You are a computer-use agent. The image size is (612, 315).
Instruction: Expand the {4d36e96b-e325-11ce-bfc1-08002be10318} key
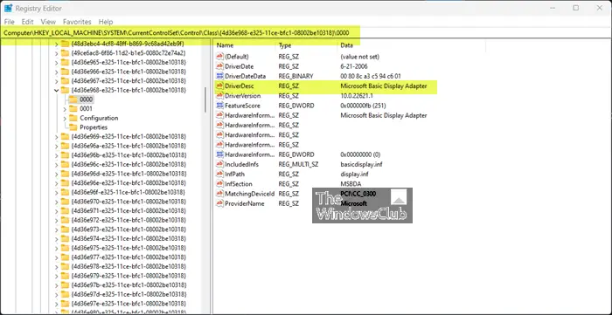click(56, 155)
